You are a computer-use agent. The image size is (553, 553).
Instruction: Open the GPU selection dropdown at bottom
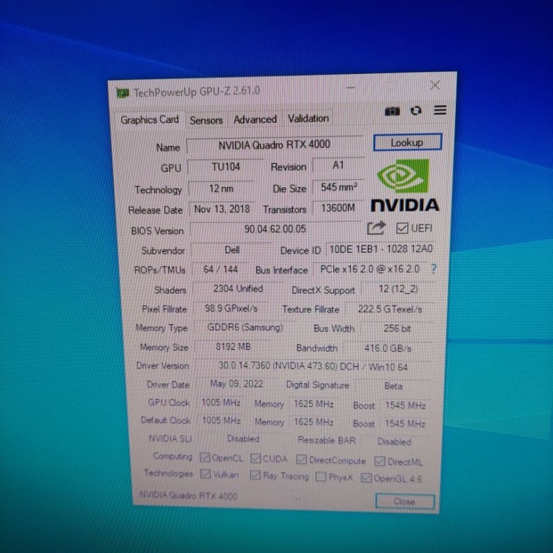tap(299, 498)
